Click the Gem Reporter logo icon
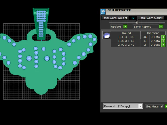Viewport: 167px width, 125px height. point(103,12)
